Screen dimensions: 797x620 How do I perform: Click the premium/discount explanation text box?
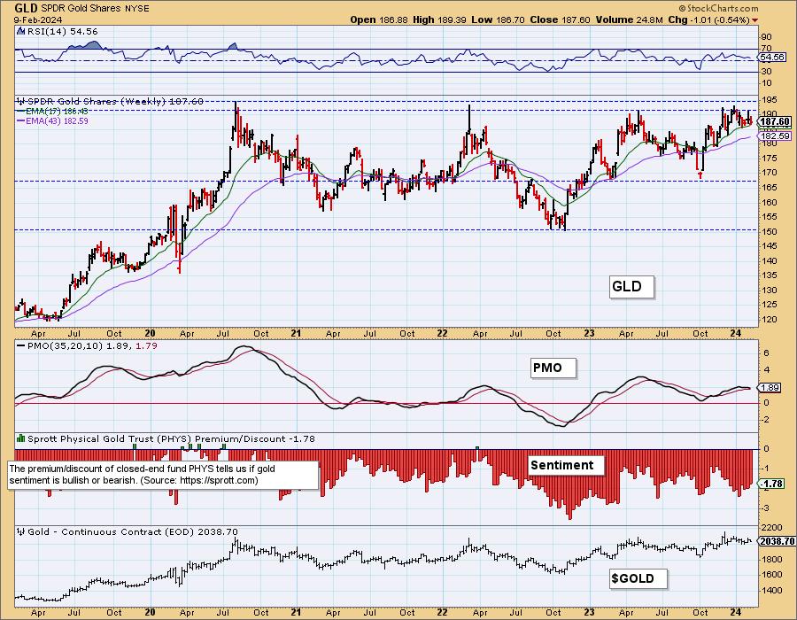click(163, 475)
